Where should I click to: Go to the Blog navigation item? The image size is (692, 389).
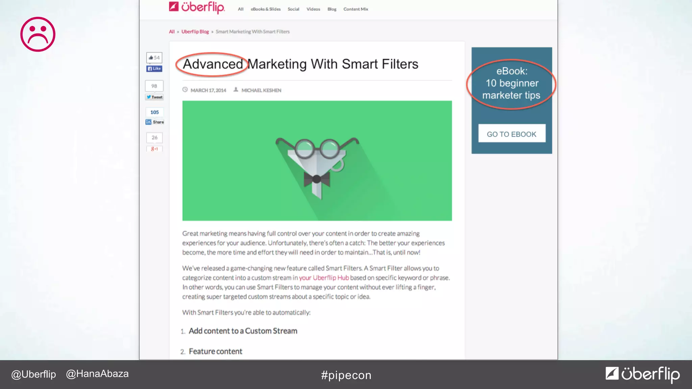[x=332, y=9]
